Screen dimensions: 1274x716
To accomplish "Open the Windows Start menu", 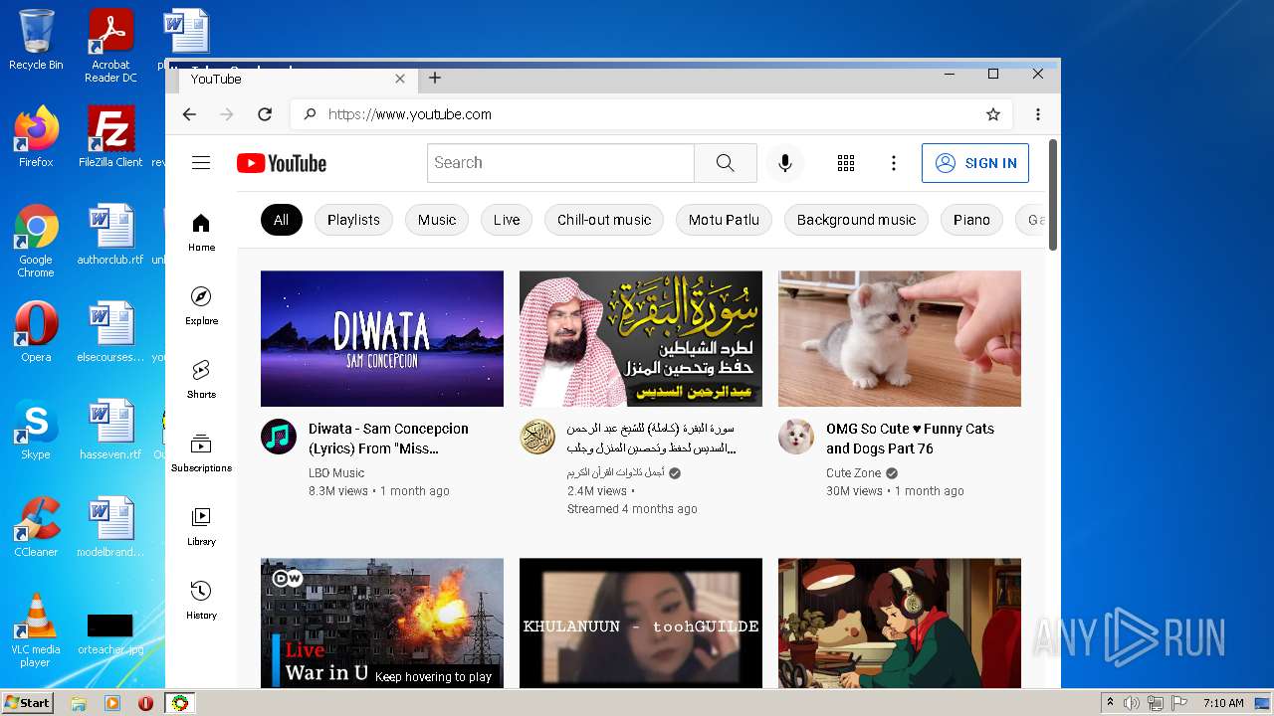I will 27,703.
